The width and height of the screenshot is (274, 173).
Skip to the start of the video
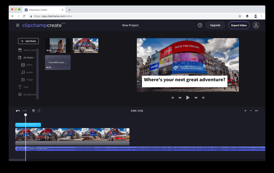pos(173,98)
